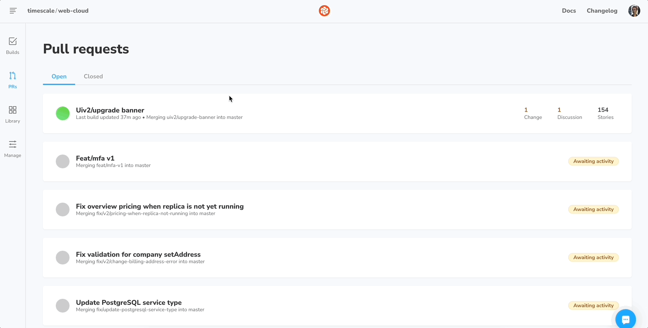
Task: Open Fix validation for company setAddress PR
Action: [138, 255]
